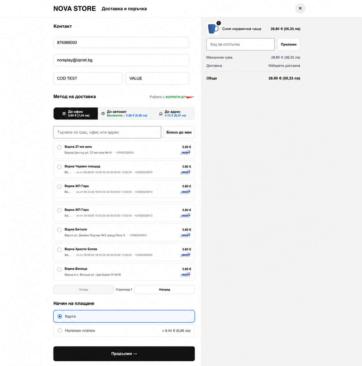Focus the email field noreplay@izprati.bg

pos(121,60)
